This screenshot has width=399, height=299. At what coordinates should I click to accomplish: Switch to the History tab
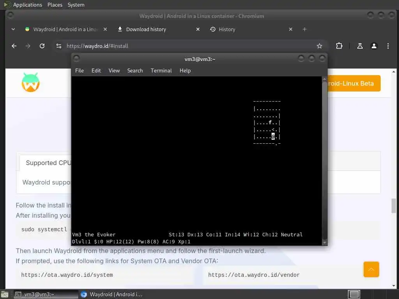pyautogui.click(x=251, y=29)
